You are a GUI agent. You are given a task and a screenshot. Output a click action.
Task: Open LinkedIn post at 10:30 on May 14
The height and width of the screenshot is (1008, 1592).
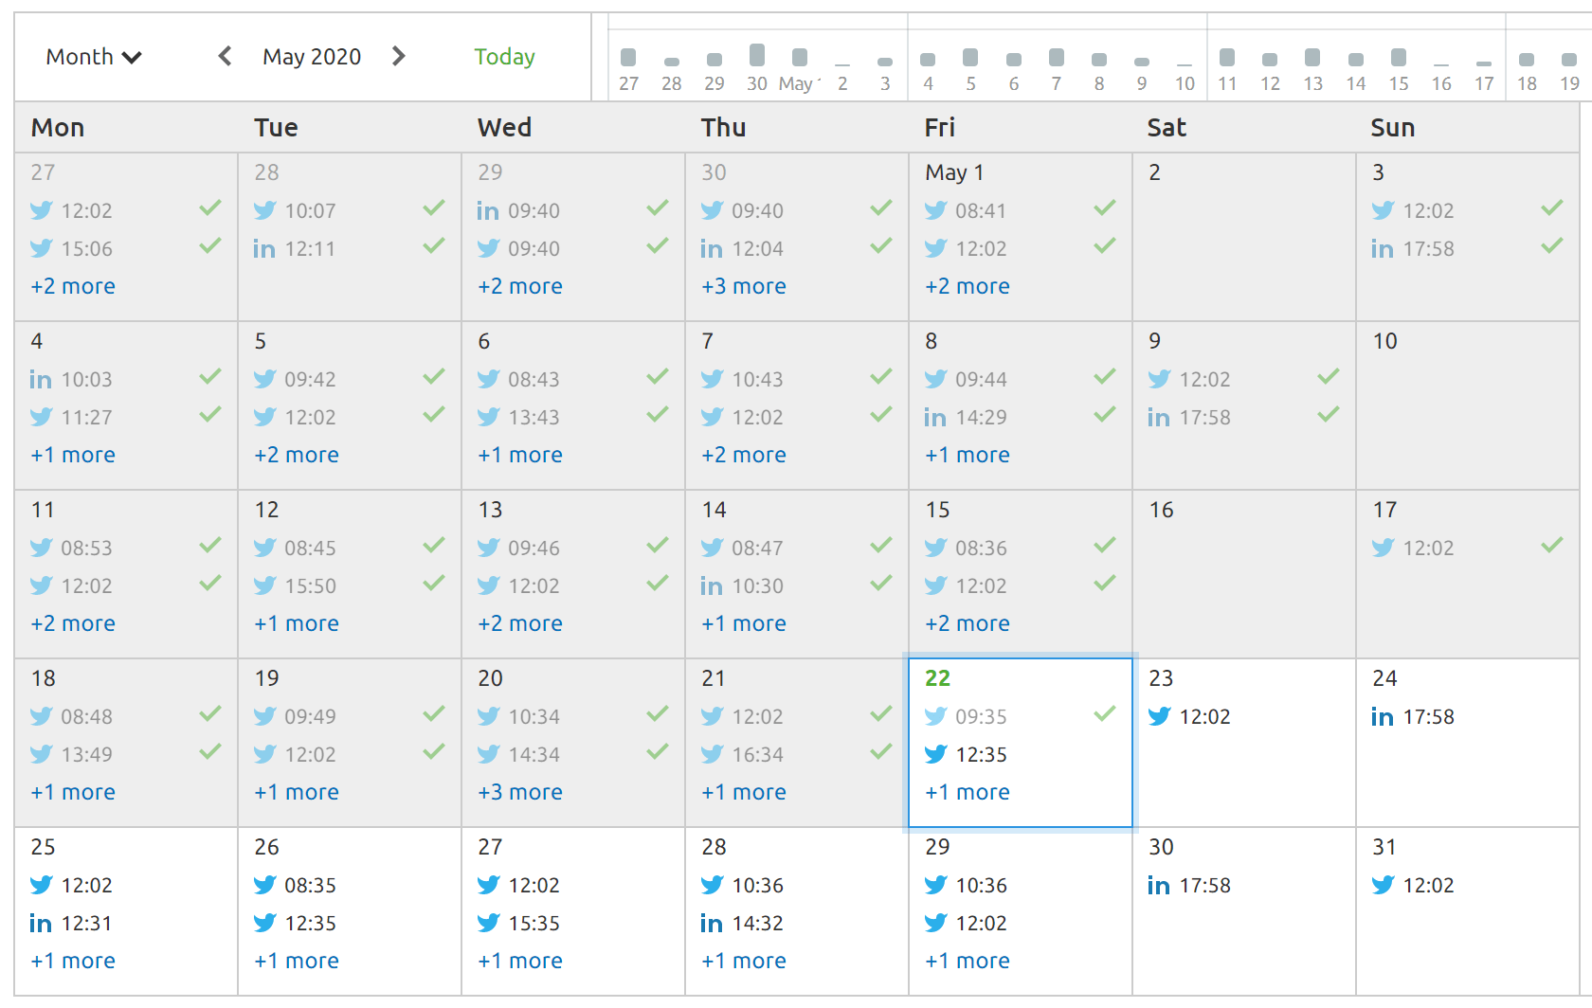[x=742, y=585]
